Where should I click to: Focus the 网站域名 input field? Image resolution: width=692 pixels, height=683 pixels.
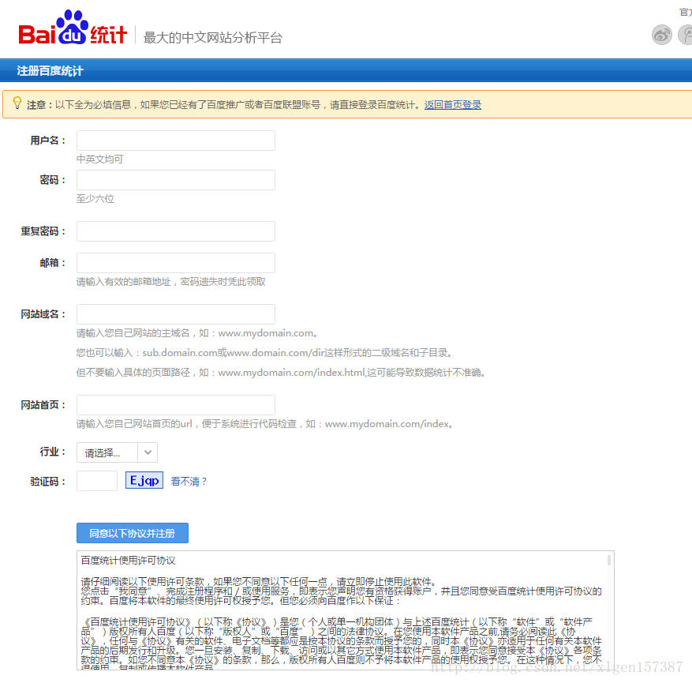tap(175, 314)
